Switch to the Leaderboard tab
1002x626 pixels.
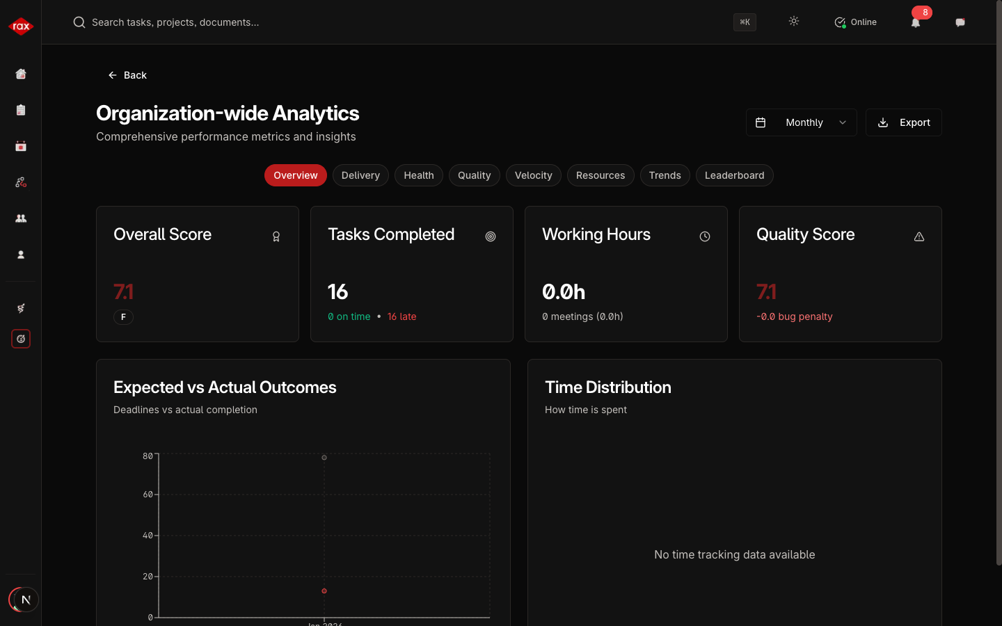(x=734, y=175)
